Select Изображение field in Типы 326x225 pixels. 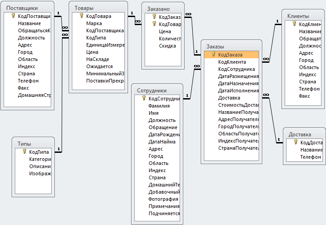33,173
